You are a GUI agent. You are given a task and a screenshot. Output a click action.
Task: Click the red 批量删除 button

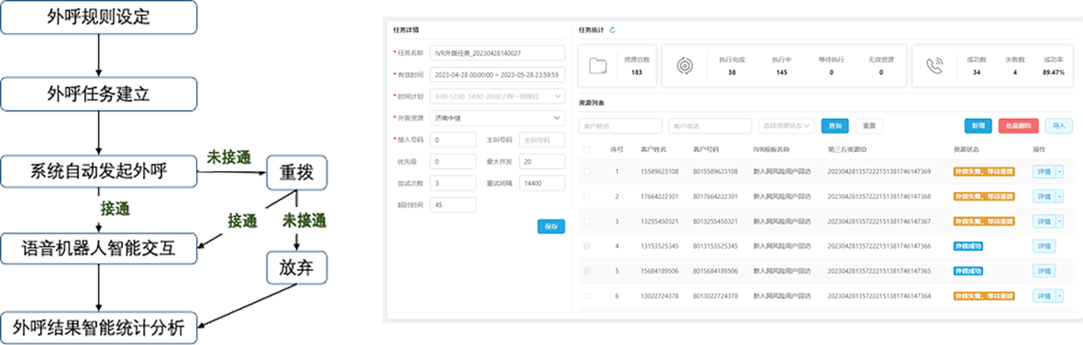[1018, 126]
